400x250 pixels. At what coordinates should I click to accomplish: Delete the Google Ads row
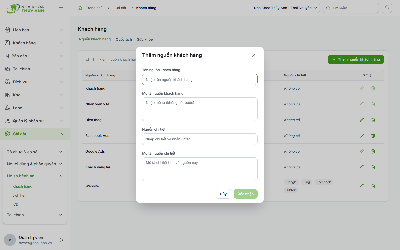pyautogui.click(x=373, y=151)
